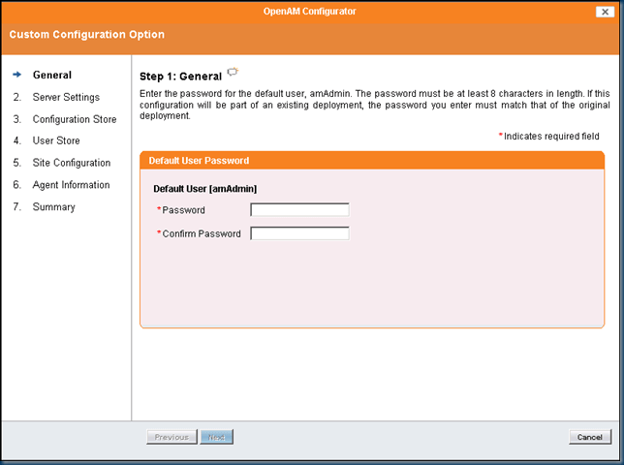
Task: Jump to the Agent Information step
Action: 71,184
